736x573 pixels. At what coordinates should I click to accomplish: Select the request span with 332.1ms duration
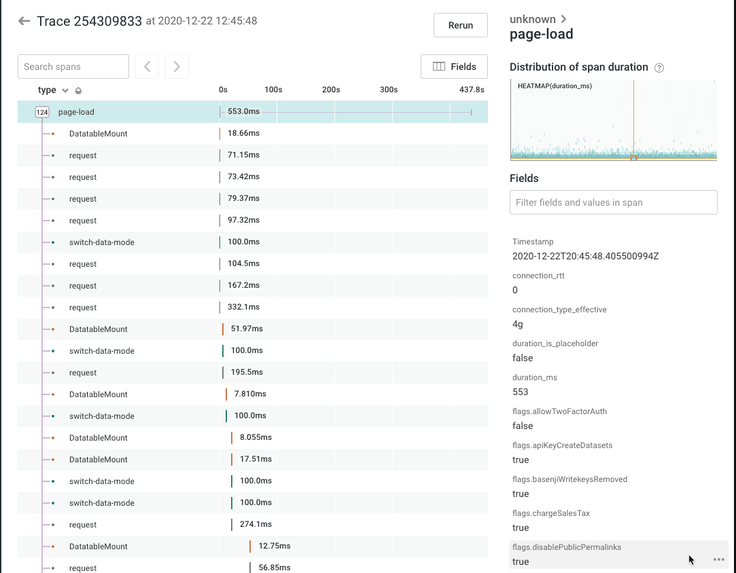(x=83, y=308)
